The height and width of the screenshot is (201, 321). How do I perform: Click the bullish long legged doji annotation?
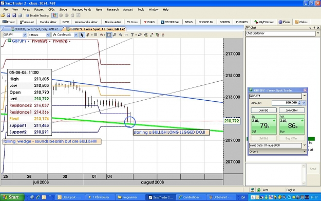click(172, 132)
